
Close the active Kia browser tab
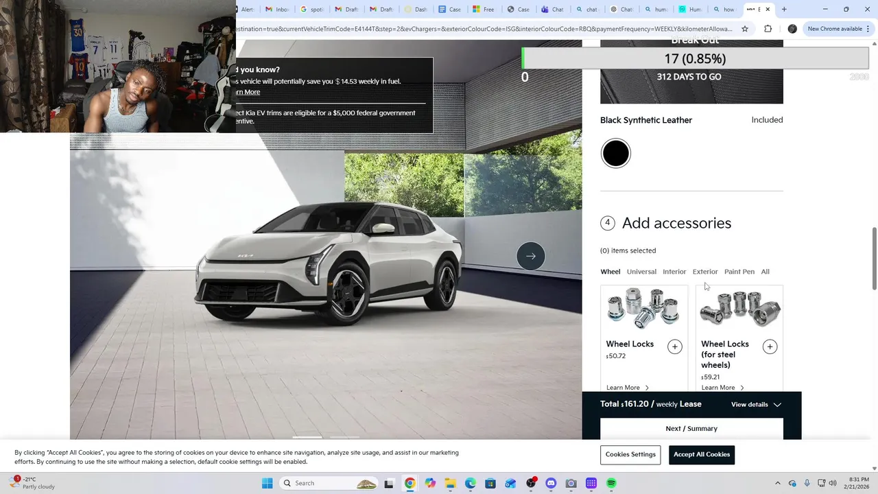pyautogui.click(x=768, y=10)
